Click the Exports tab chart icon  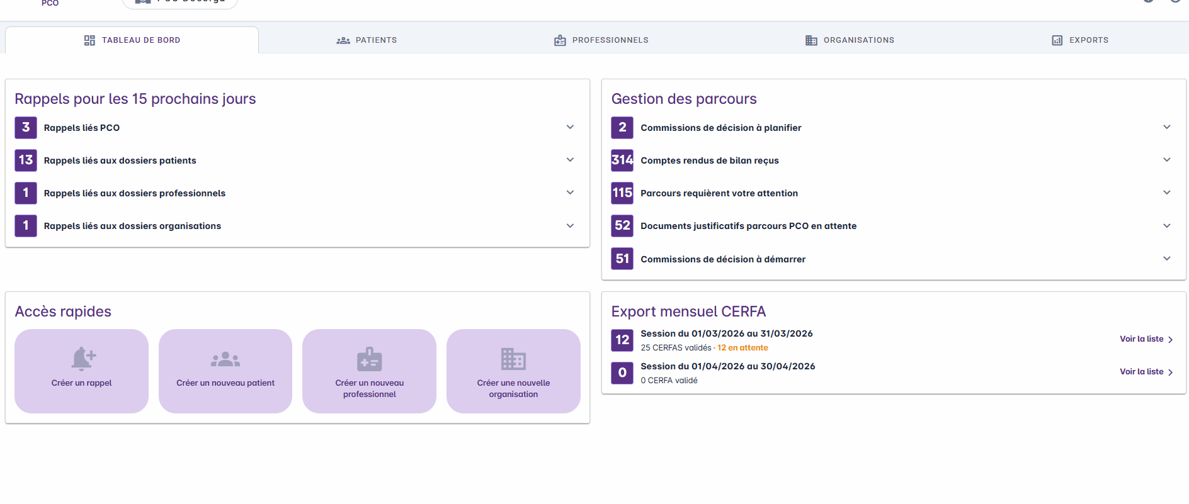pos(1057,40)
